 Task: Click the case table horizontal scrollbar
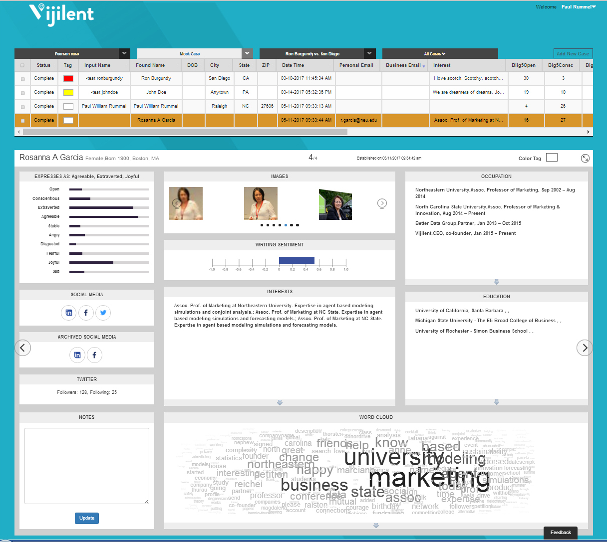tap(185, 132)
